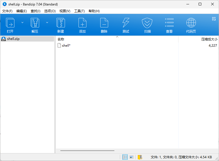
Task: Run the Test (测试) archive tool
Action: pos(126,25)
